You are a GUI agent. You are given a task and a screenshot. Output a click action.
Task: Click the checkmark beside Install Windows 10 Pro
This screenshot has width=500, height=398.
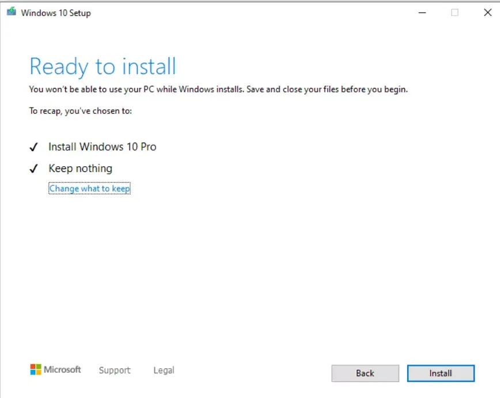(x=34, y=147)
